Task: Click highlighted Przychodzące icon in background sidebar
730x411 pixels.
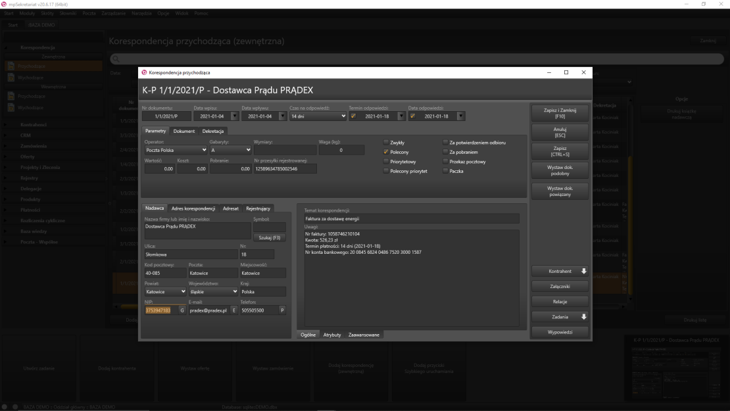Action: [11, 66]
